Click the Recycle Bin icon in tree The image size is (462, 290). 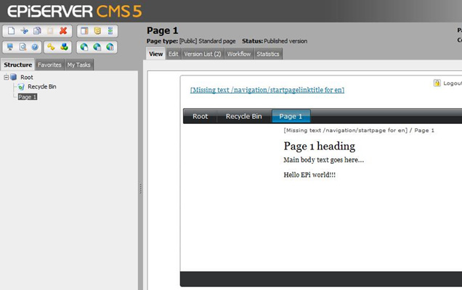[x=21, y=87]
